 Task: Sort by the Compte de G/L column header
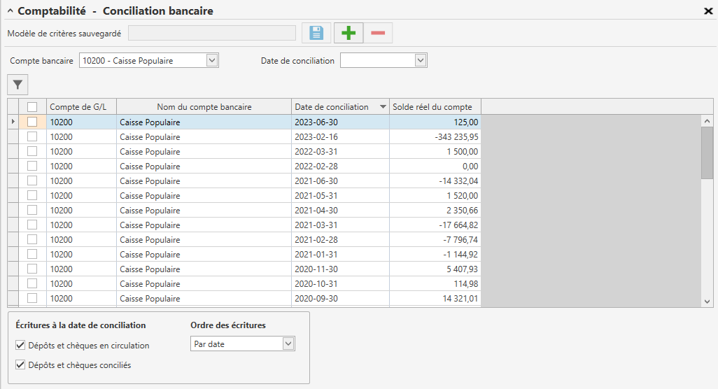[81, 107]
